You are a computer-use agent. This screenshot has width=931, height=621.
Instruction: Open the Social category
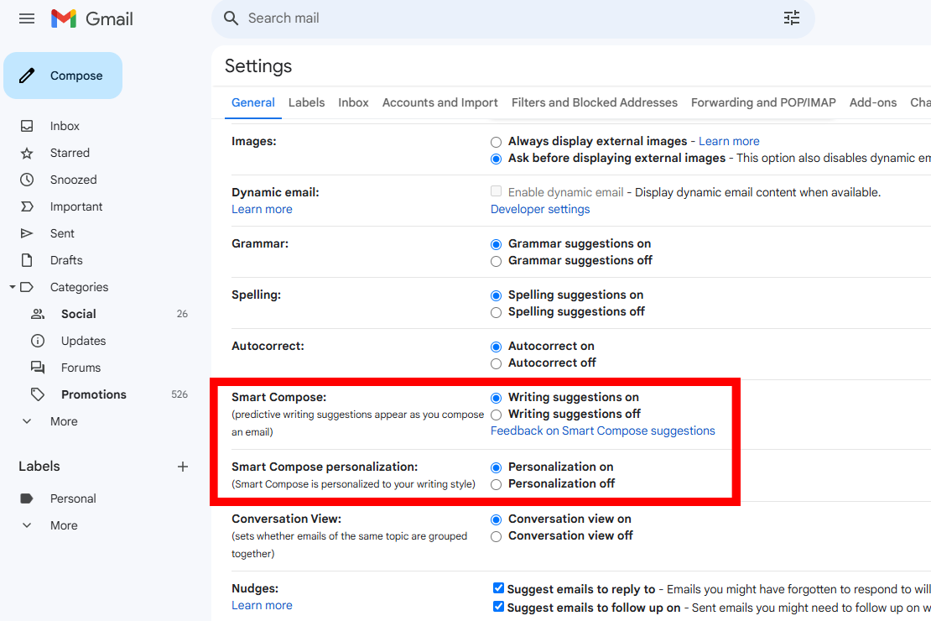78,313
